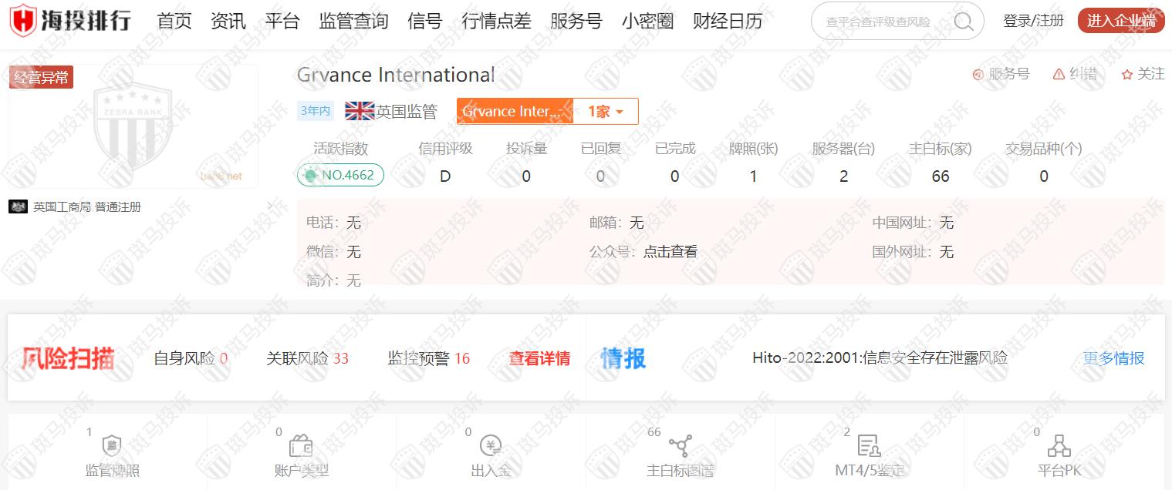
Task: Click 点击查看 for 公众号
Action: (670, 251)
